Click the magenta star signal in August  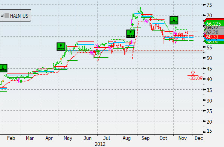131,42
